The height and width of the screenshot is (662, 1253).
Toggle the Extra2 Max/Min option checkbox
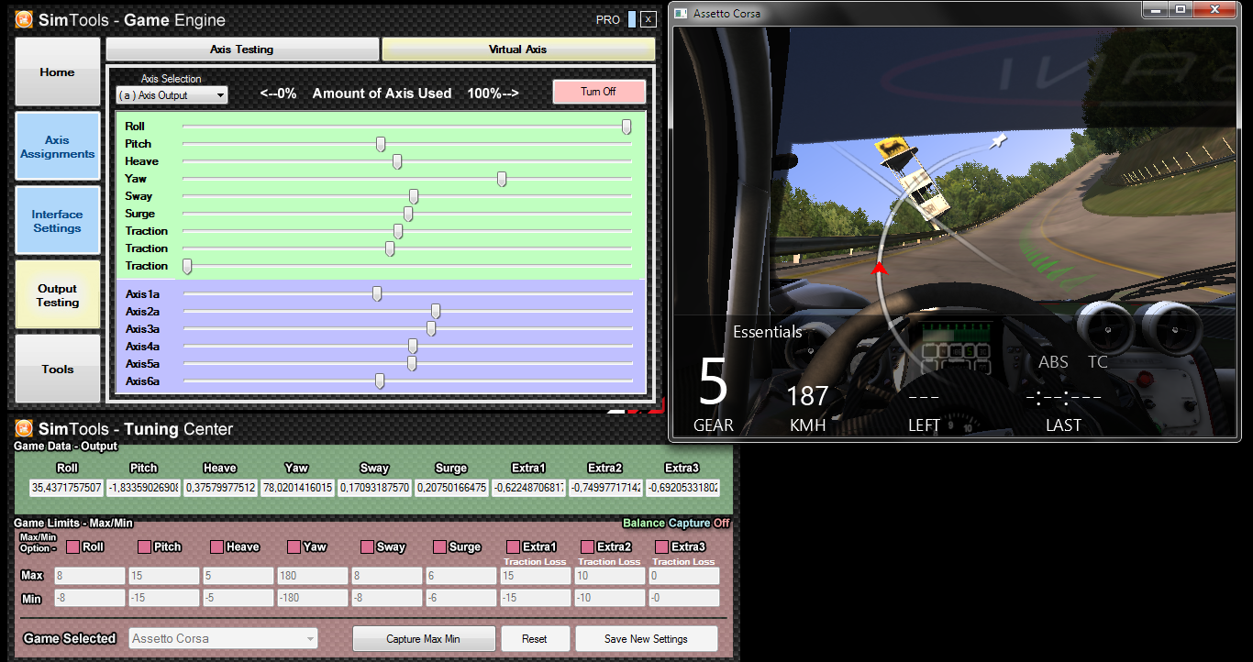click(x=586, y=547)
